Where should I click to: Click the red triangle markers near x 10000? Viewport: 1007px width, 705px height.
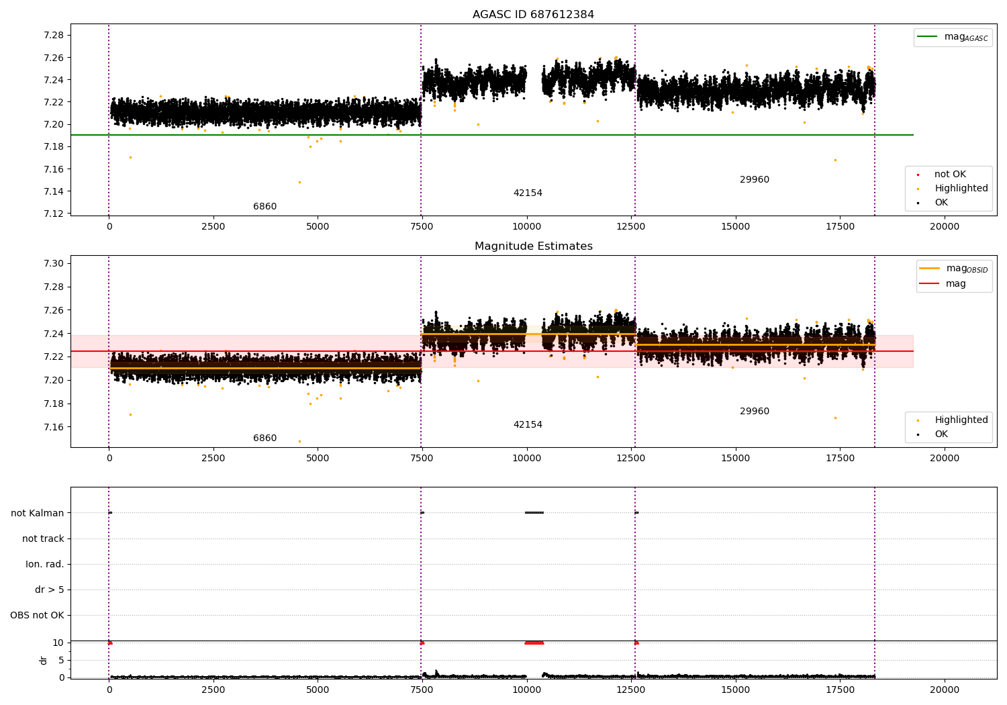pyautogui.click(x=534, y=643)
